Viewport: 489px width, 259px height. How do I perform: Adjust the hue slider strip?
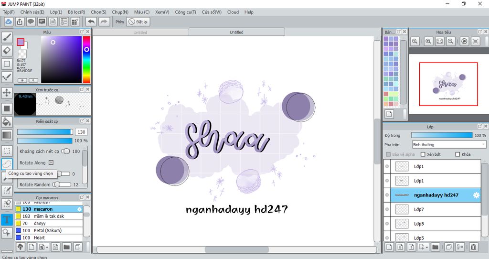click(86, 60)
